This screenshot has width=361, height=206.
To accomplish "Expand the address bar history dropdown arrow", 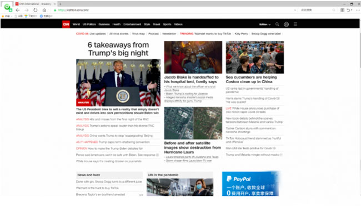I will coord(295,10).
